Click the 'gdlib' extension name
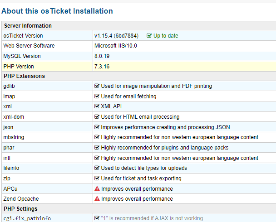Screen dimensions: 276x222 (9, 86)
